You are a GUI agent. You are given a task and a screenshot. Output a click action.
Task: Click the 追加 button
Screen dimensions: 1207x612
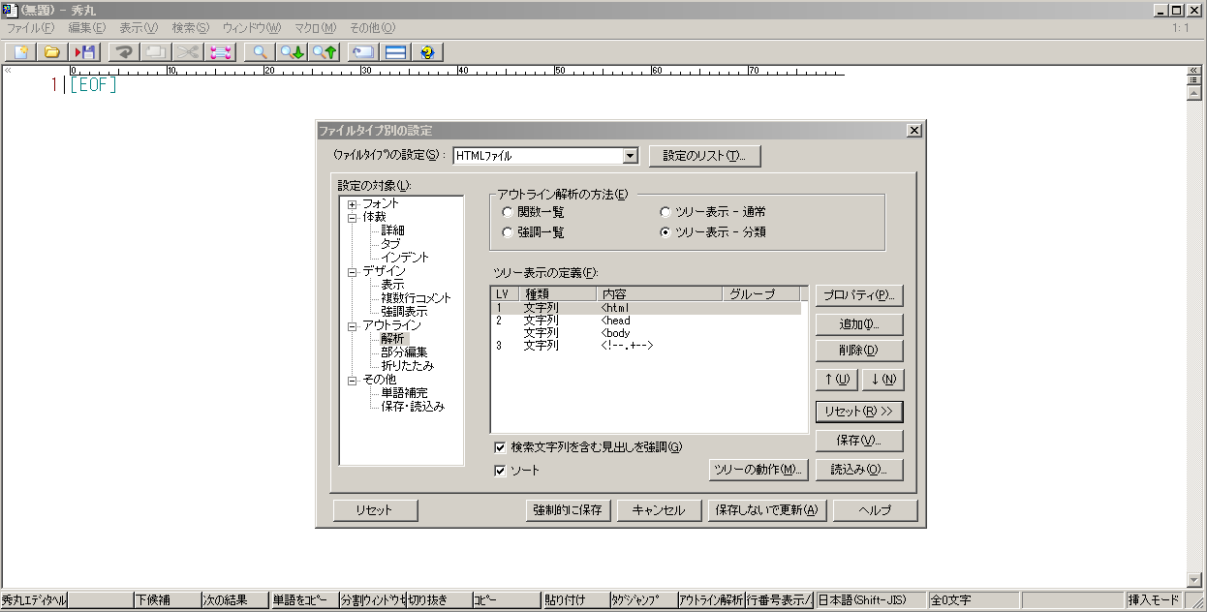(859, 324)
